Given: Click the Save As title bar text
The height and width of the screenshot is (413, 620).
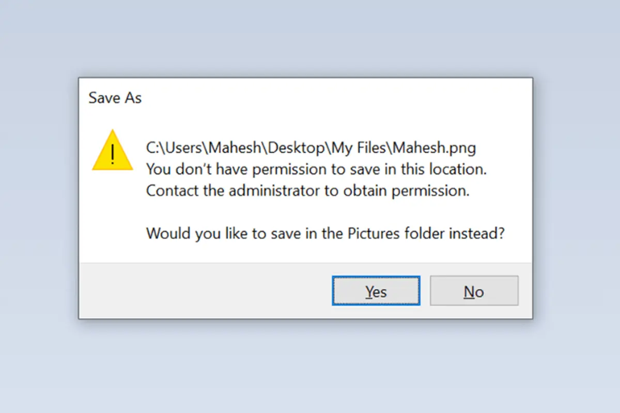Looking at the screenshot, I should [x=115, y=98].
